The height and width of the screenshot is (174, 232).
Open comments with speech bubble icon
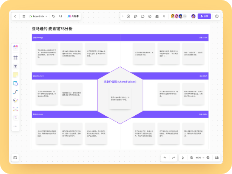143,16
